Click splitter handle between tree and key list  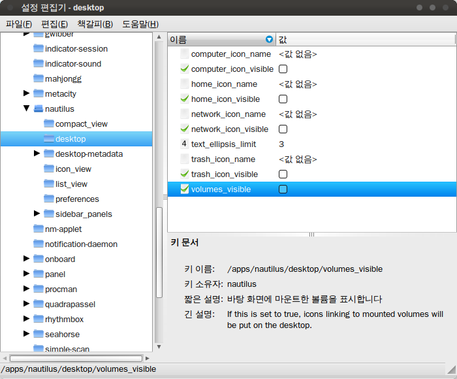click(x=165, y=197)
